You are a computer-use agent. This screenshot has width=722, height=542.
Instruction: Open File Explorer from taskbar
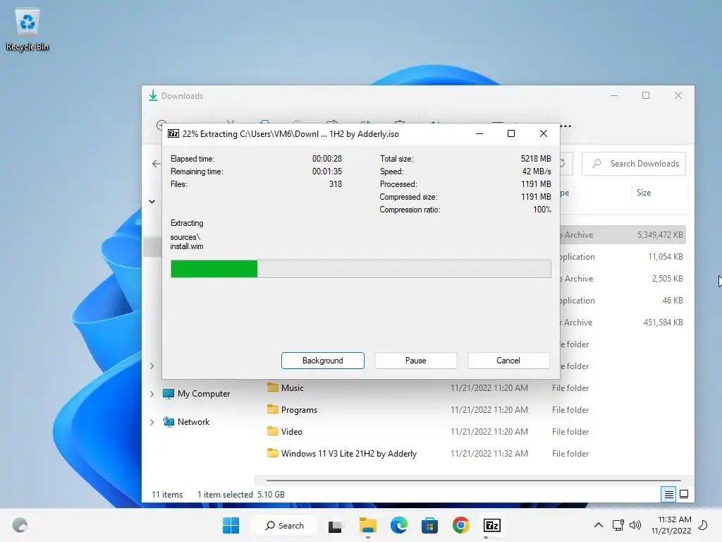coord(367,525)
